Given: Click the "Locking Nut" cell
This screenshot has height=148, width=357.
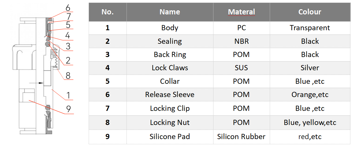Looking at the screenshot, I should (x=170, y=122).
